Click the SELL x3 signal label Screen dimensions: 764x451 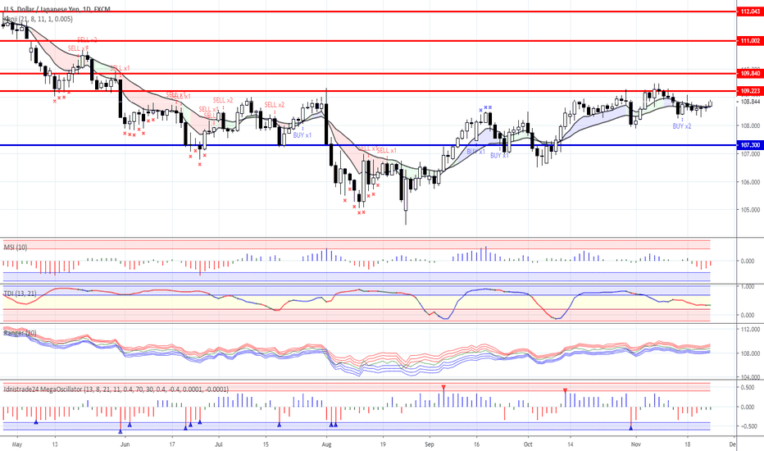(x=86, y=39)
